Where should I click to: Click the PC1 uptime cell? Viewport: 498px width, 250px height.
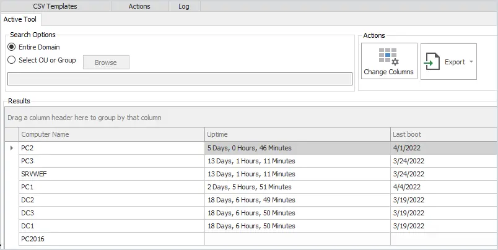pos(297,187)
